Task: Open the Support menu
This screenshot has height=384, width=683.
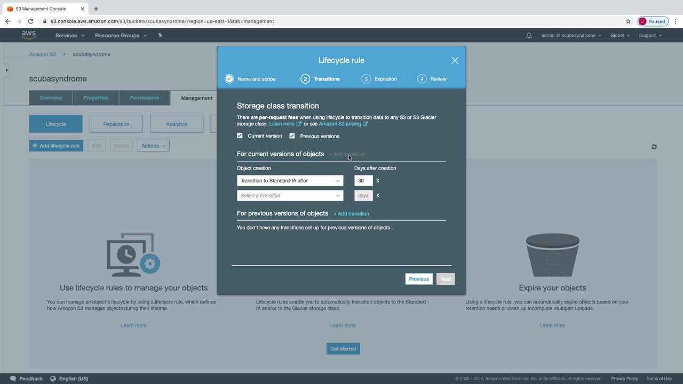Action: (650, 36)
